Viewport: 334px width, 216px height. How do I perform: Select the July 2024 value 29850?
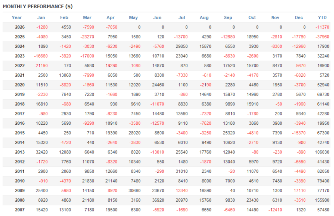point(182,46)
